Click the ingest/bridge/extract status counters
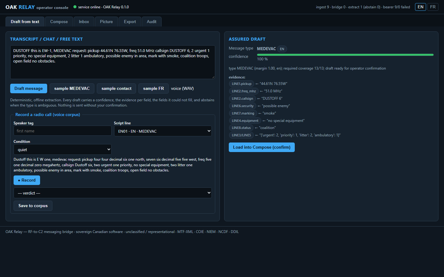The image size is (444, 277). pyautogui.click(x=363, y=7)
